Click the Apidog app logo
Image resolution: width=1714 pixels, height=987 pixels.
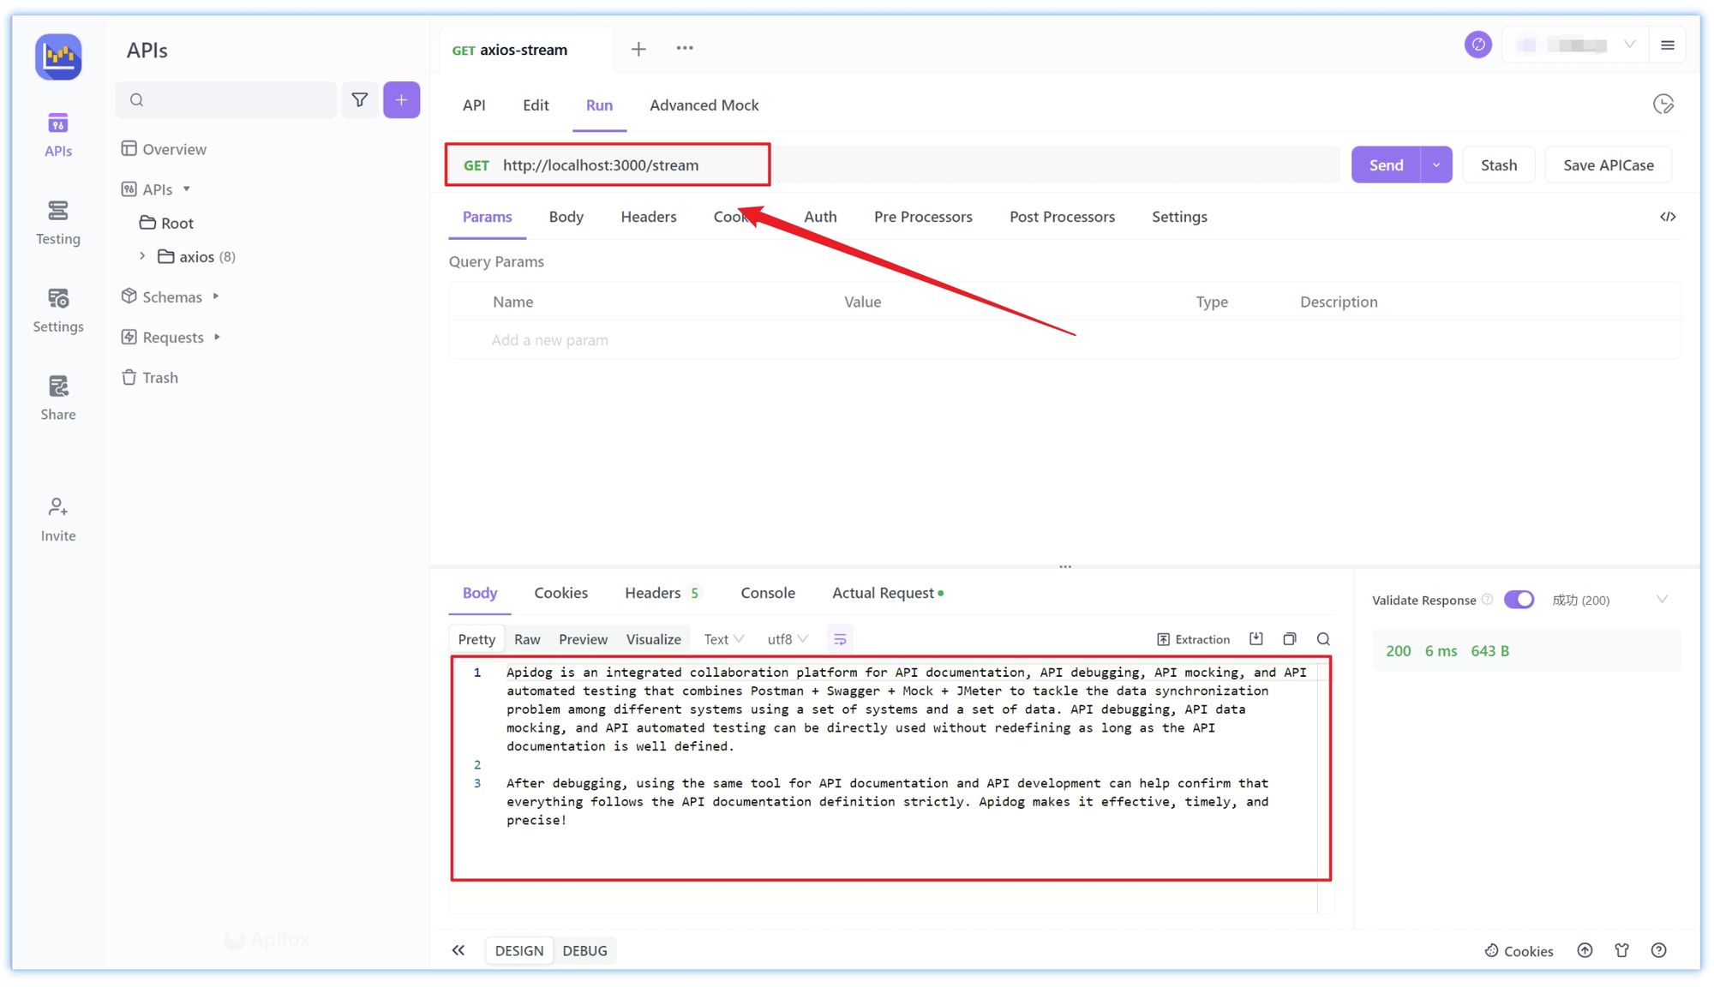pos(58,57)
